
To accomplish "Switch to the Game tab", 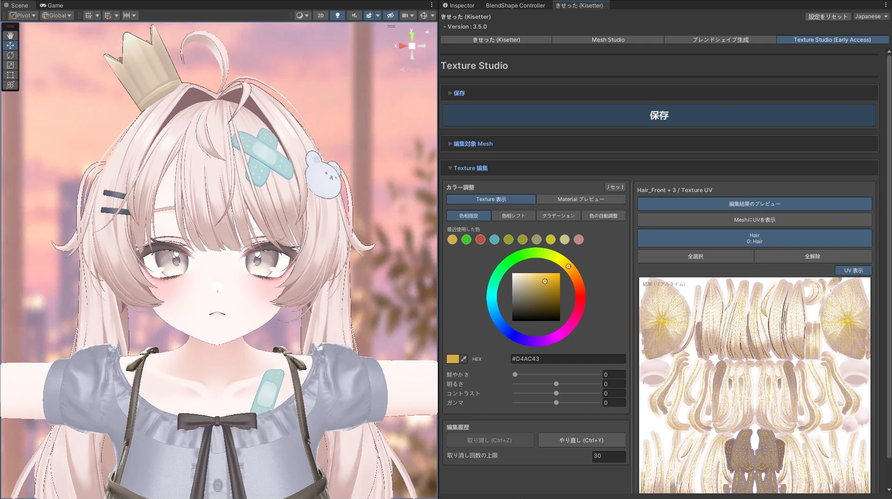I will coord(52,5).
